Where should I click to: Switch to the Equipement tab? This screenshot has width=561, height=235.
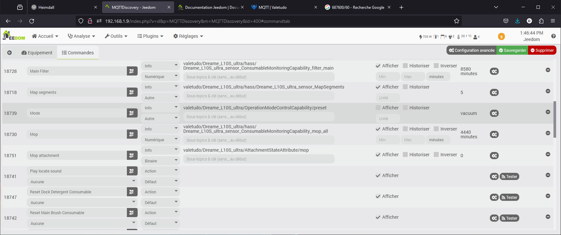(x=37, y=53)
